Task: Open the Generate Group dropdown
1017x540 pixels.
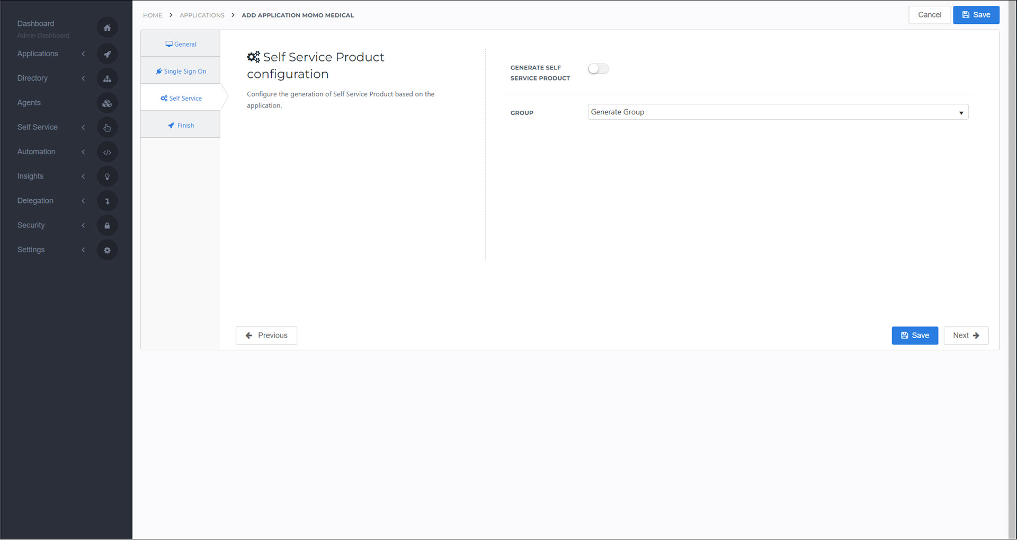Action: point(778,112)
